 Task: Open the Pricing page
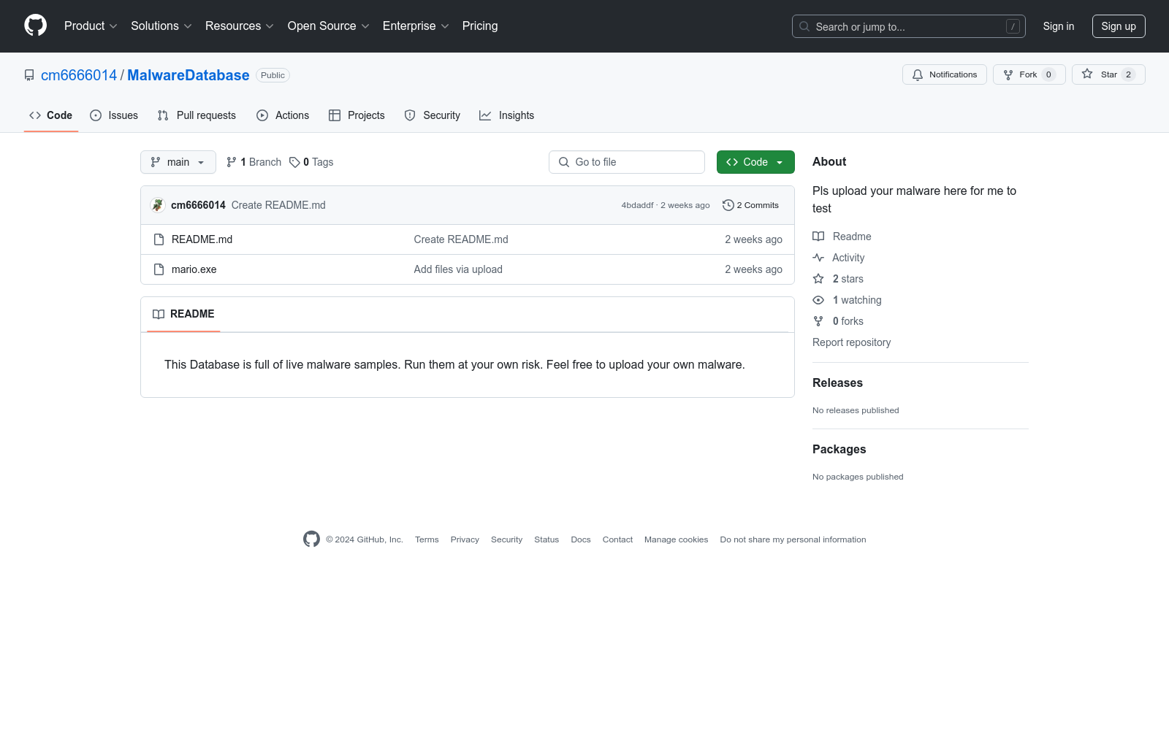pyautogui.click(x=480, y=26)
